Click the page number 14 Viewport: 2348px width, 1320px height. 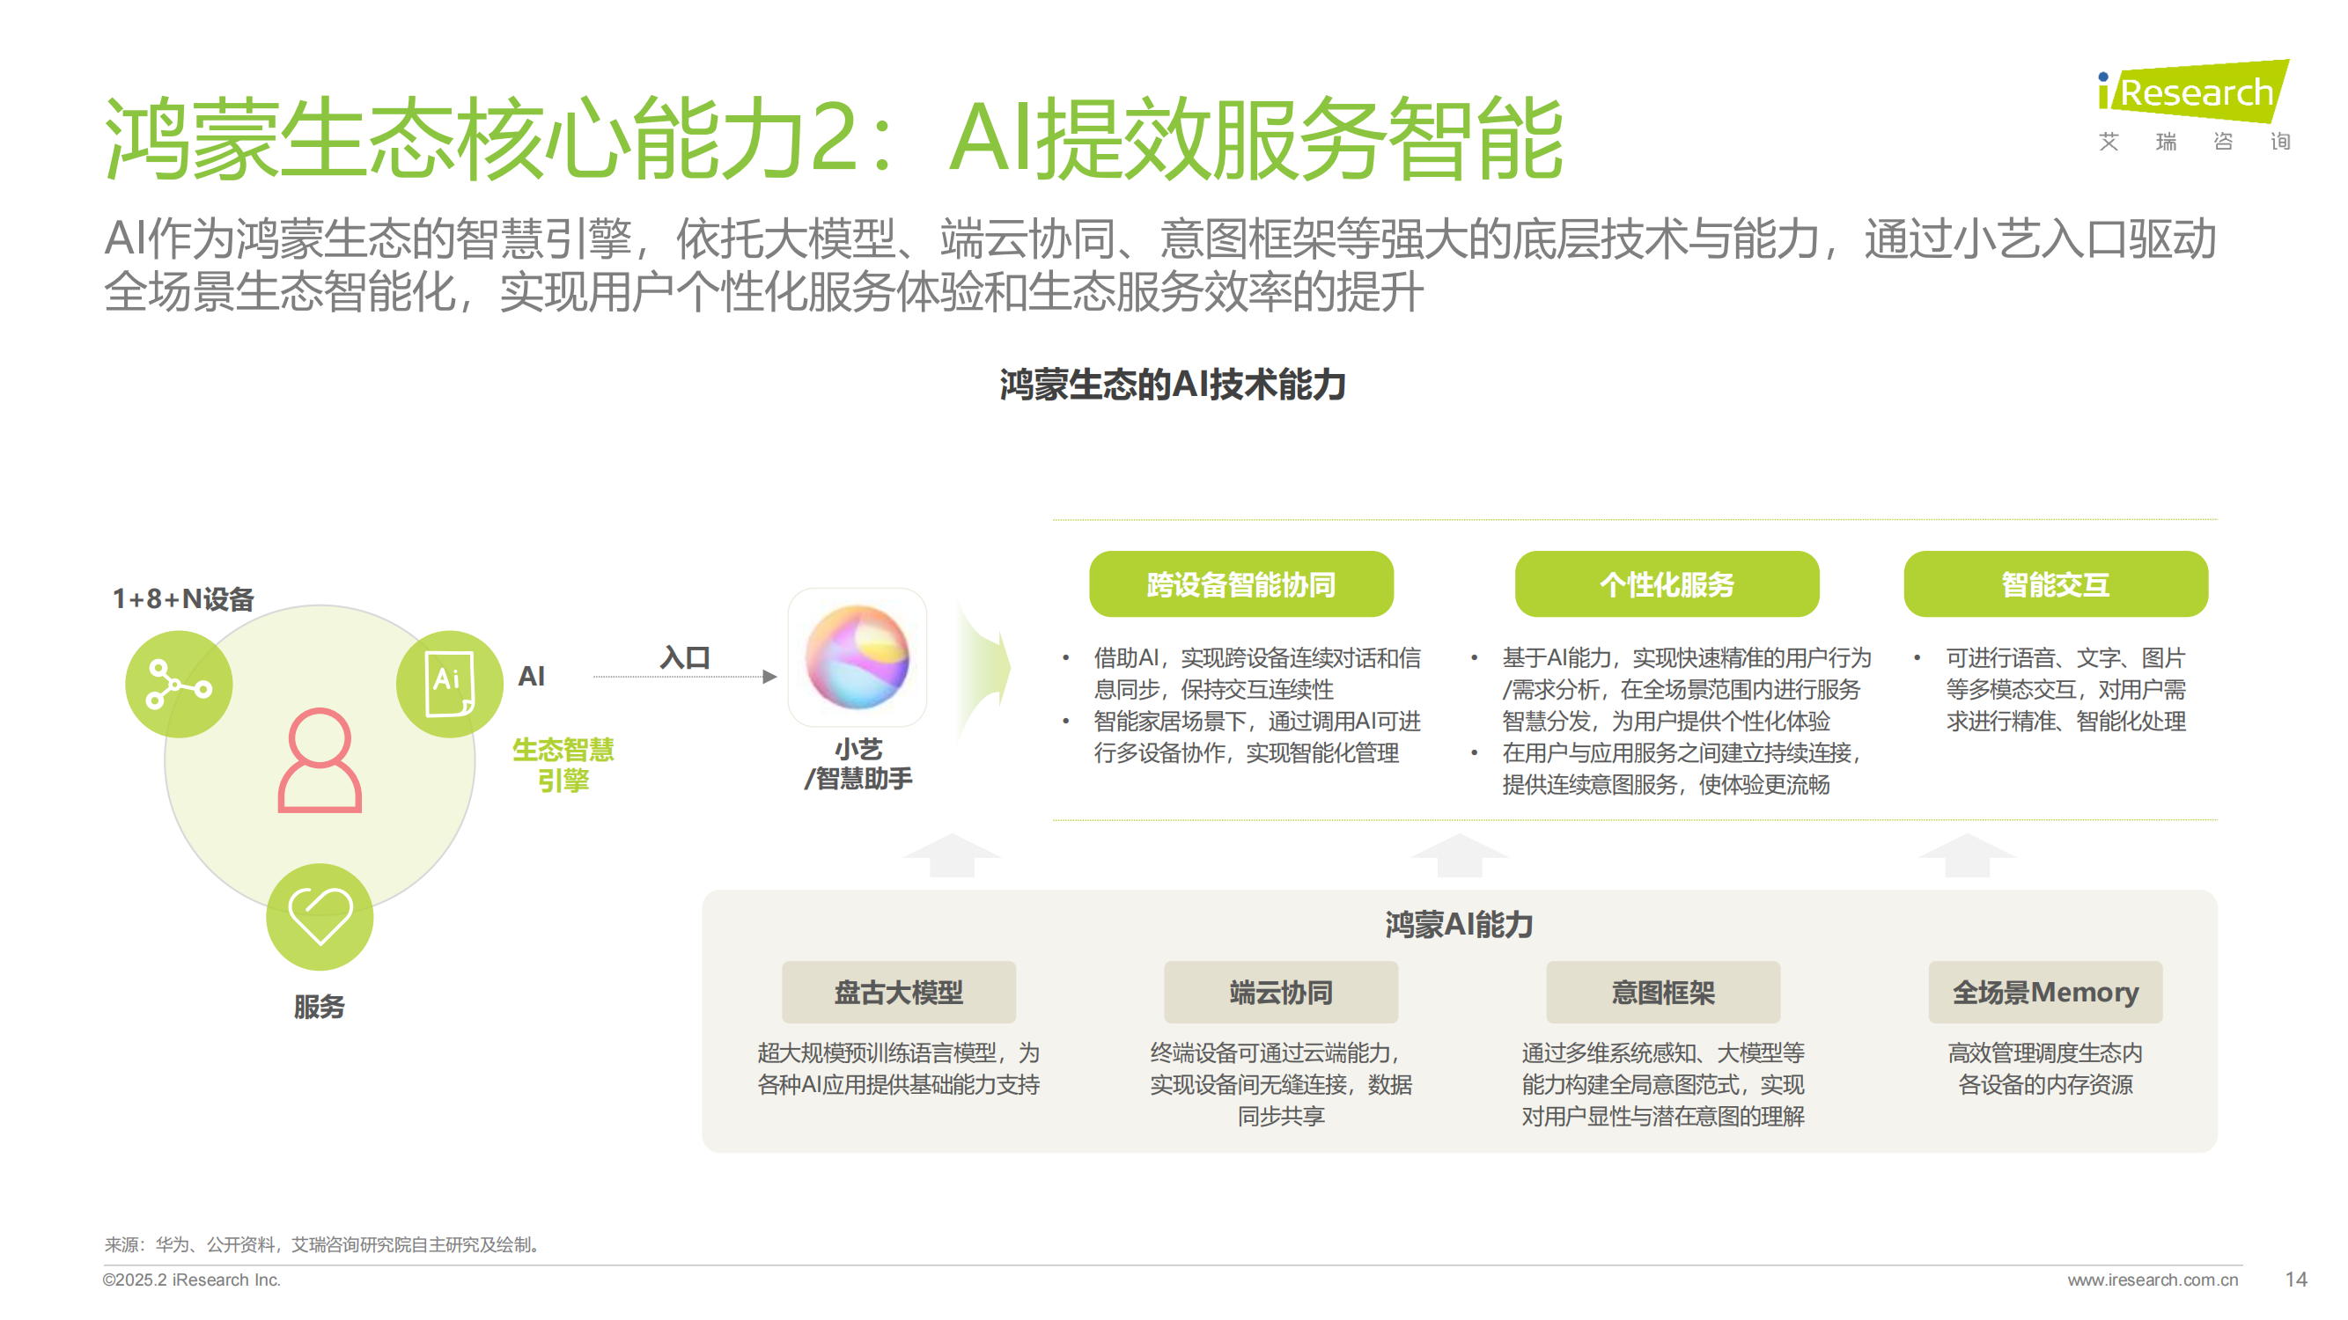point(2296,1279)
